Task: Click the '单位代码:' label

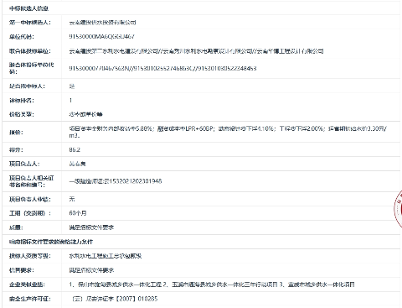Action: coord(22,37)
